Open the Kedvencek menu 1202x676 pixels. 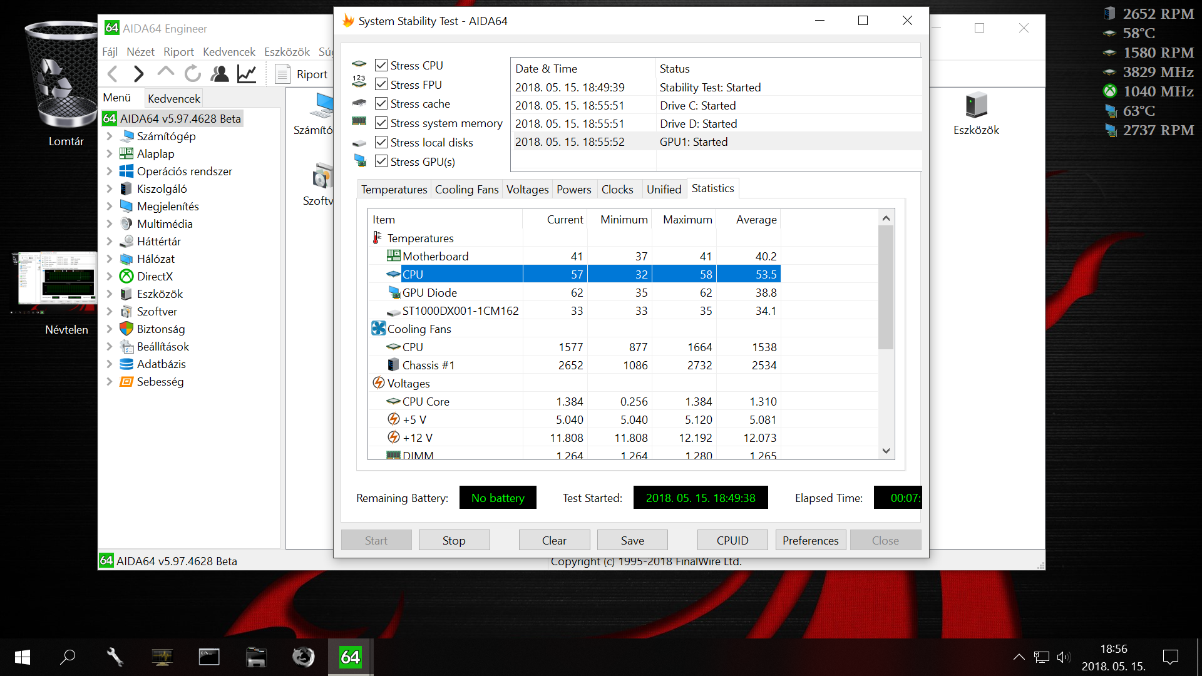point(229,52)
